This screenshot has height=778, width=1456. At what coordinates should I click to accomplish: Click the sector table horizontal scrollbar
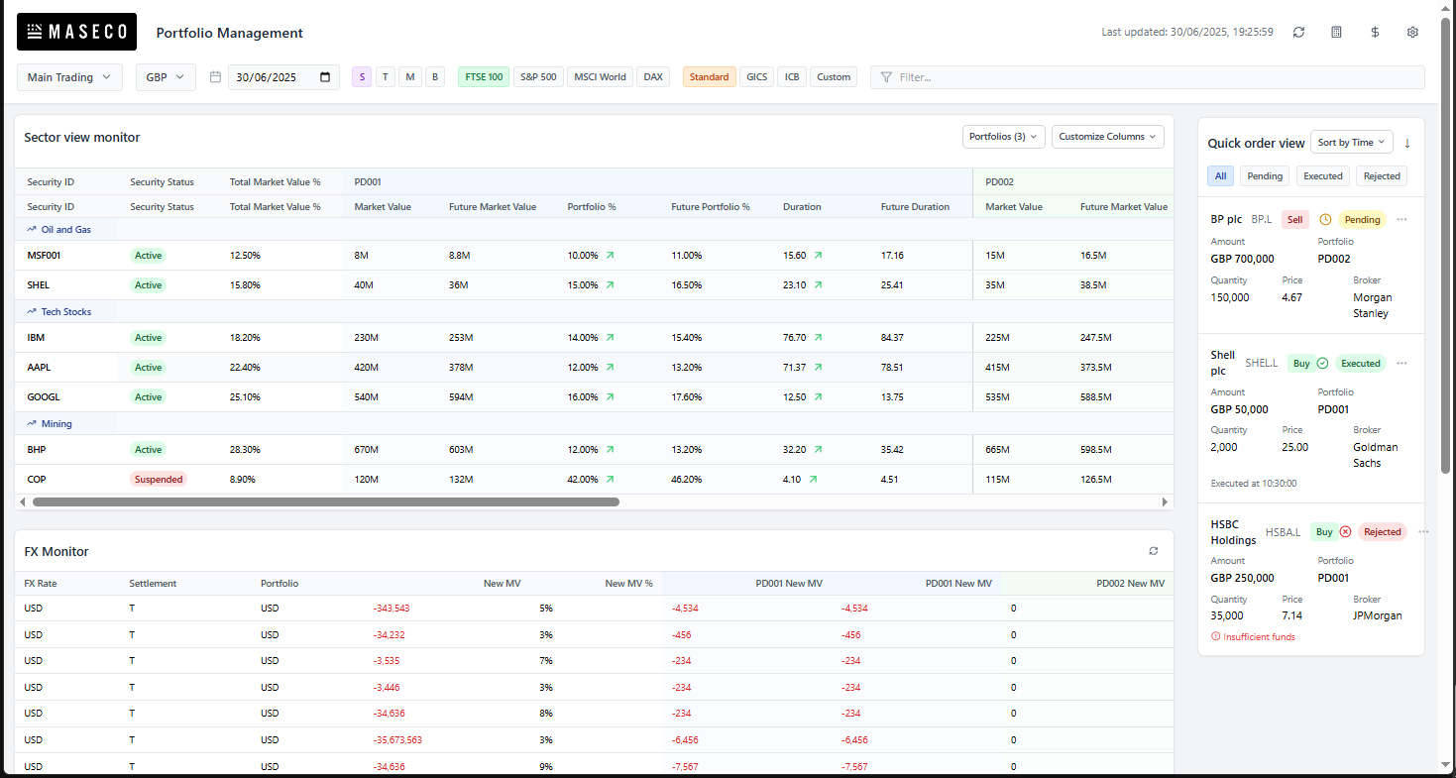[326, 501]
